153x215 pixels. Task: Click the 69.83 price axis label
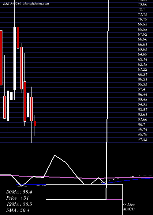point(143,24)
